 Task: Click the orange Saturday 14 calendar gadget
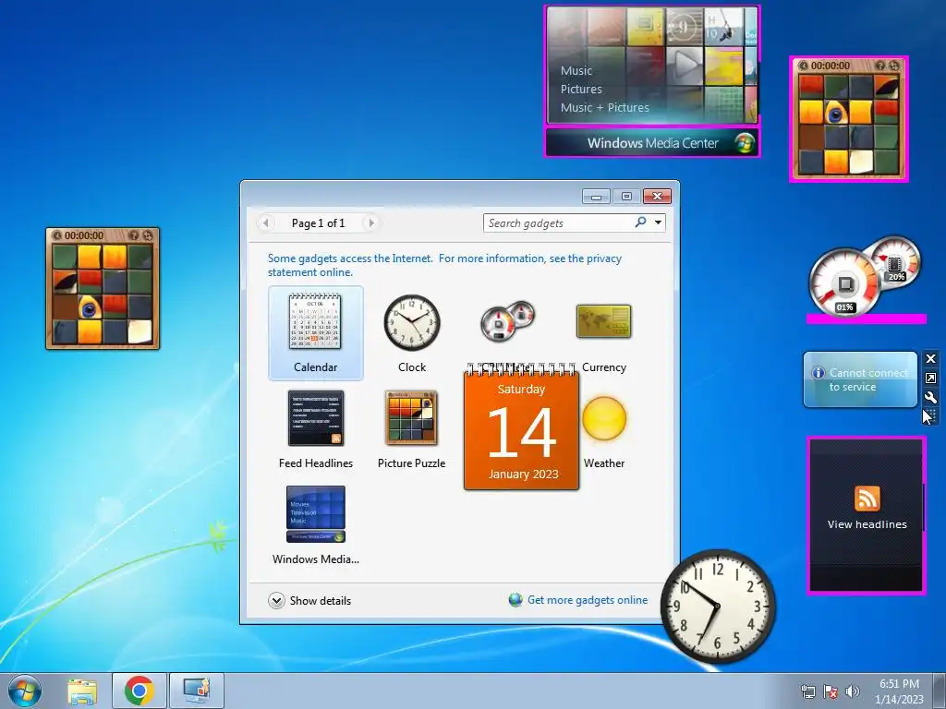[x=521, y=427]
